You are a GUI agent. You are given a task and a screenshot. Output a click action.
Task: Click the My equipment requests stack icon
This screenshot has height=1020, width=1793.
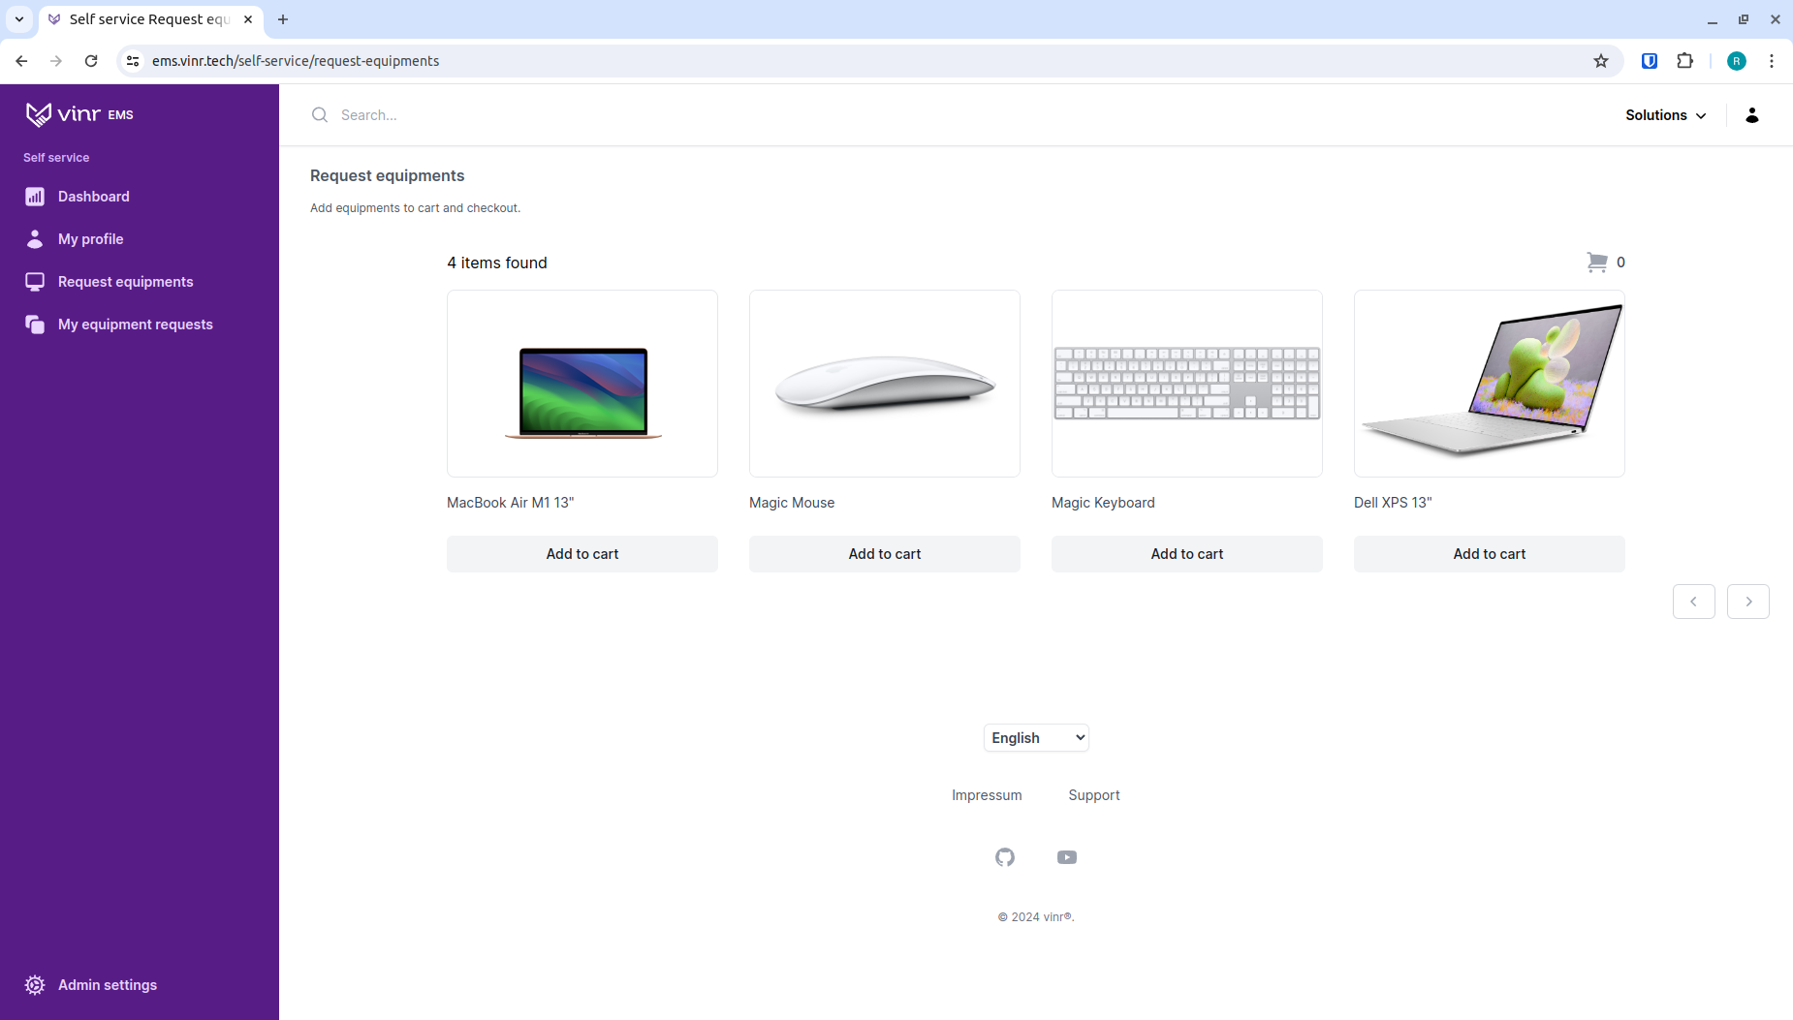coord(35,325)
